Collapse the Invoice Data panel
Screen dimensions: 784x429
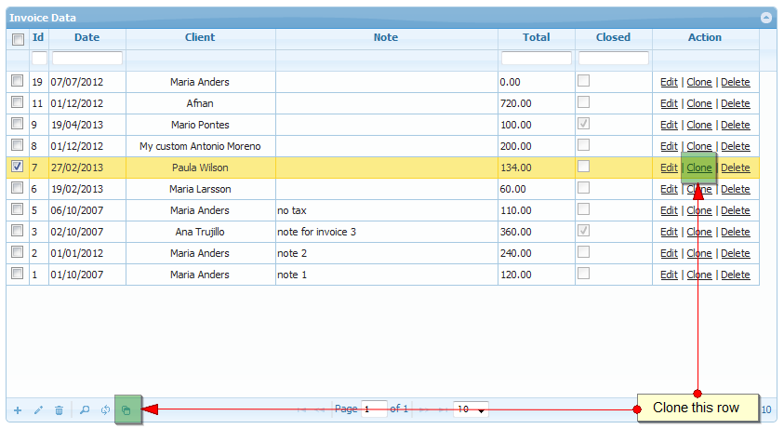pyautogui.click(x=765, y=18)
